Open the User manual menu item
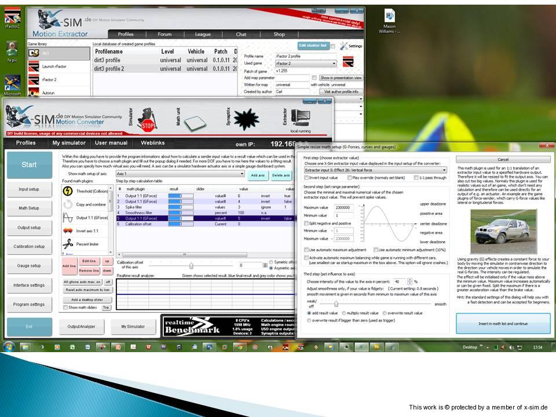This screenshot has width=556, height=417. (111, 142)
